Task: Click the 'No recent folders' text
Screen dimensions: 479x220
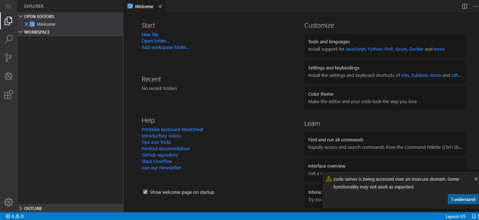Action: (160, 89)
